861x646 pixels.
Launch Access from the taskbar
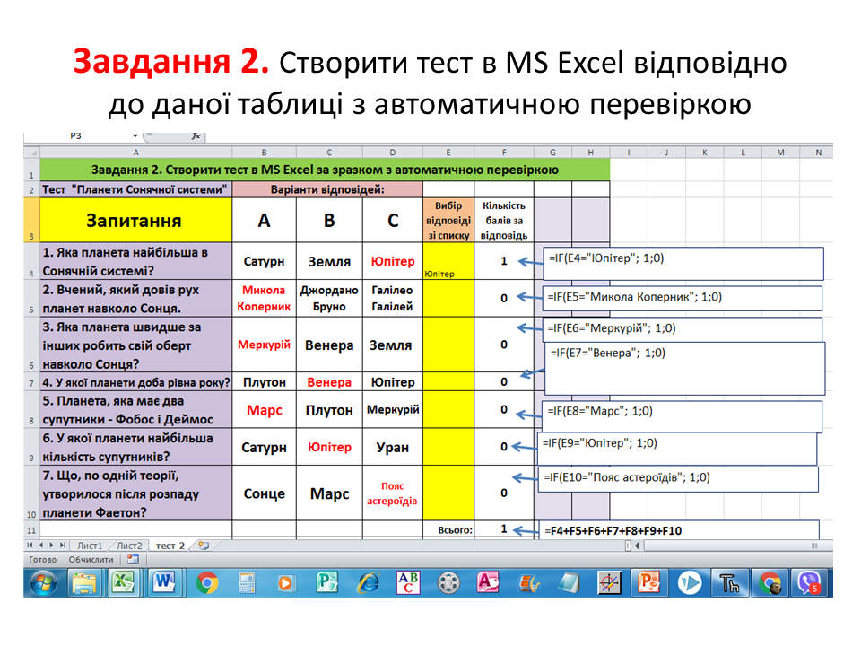[x=488, y=583]
